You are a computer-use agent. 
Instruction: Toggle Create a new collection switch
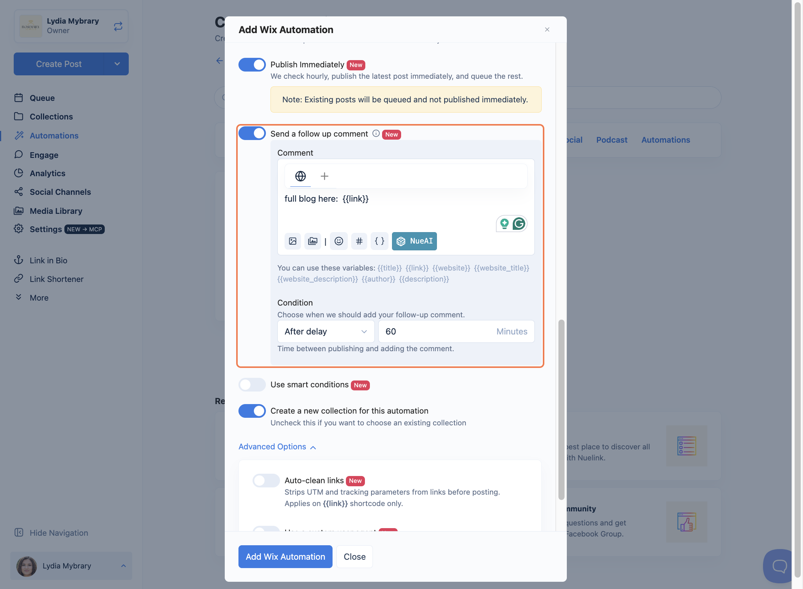click(x=252, y=411)
